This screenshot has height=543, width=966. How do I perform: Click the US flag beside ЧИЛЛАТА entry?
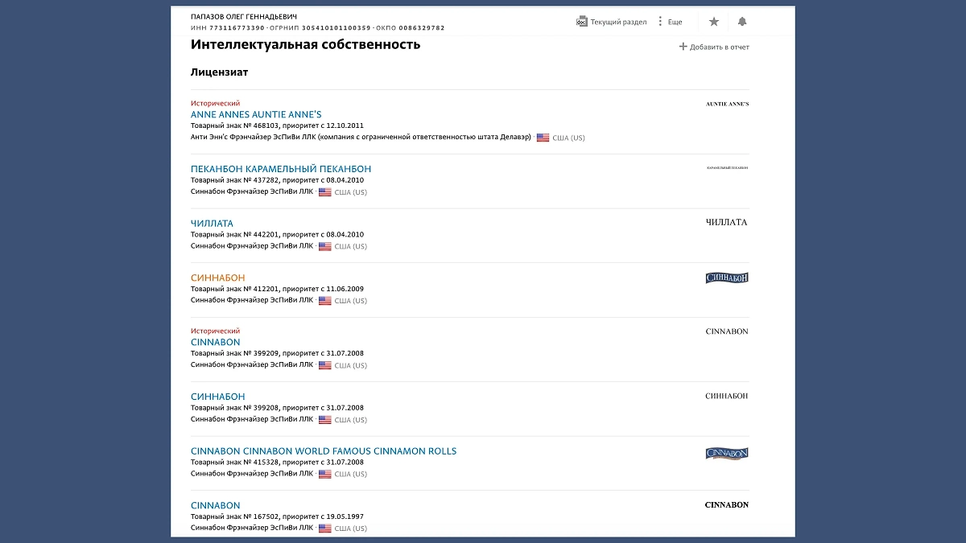pyautogui.click(x=326, y=246)
